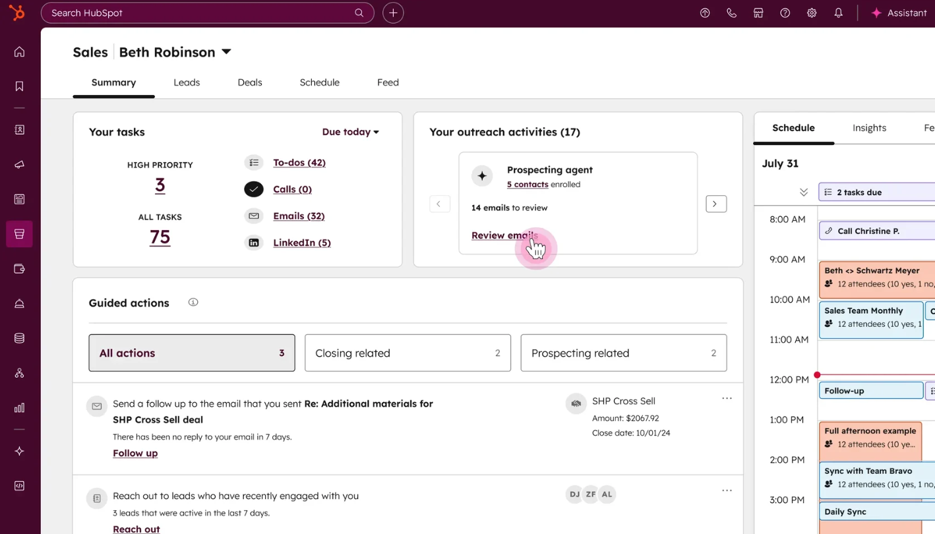The height and width of the screenshot is (534, 935).
Task: Switch to the Feed tab in main nav
Action: pos(388,82)
